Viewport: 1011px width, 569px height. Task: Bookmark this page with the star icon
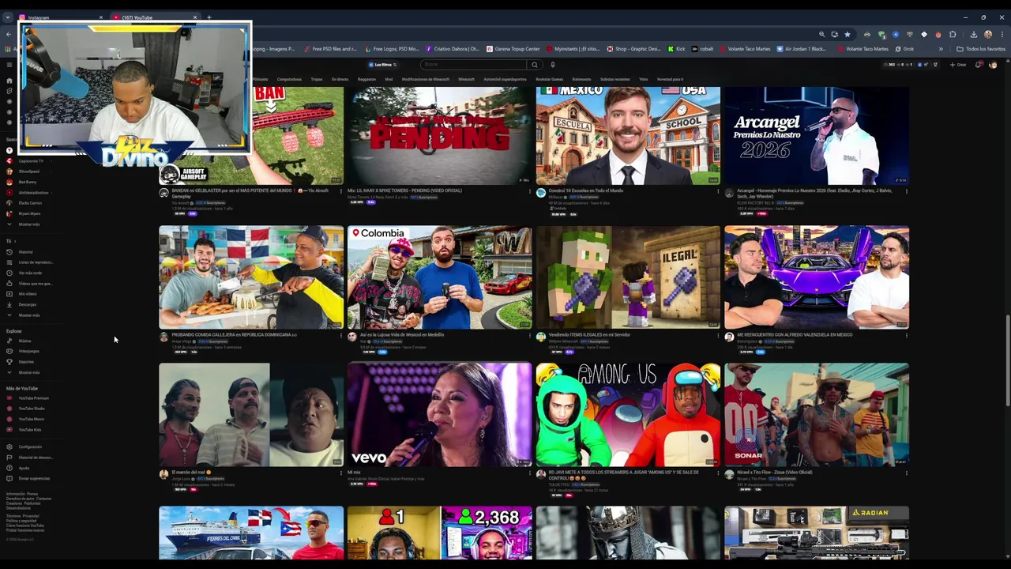click(x=848, y=35)
